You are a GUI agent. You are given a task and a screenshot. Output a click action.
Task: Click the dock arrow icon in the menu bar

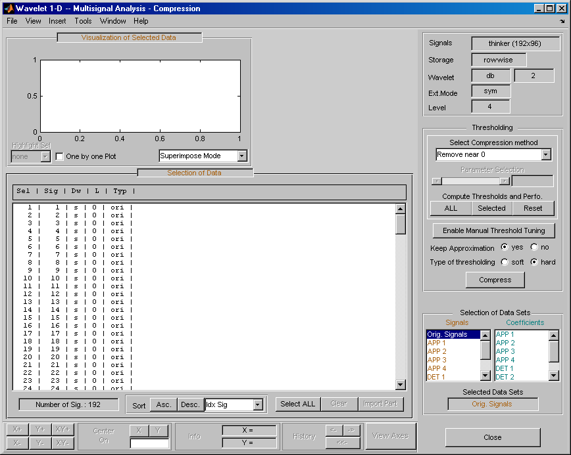[x=562, y=22]
